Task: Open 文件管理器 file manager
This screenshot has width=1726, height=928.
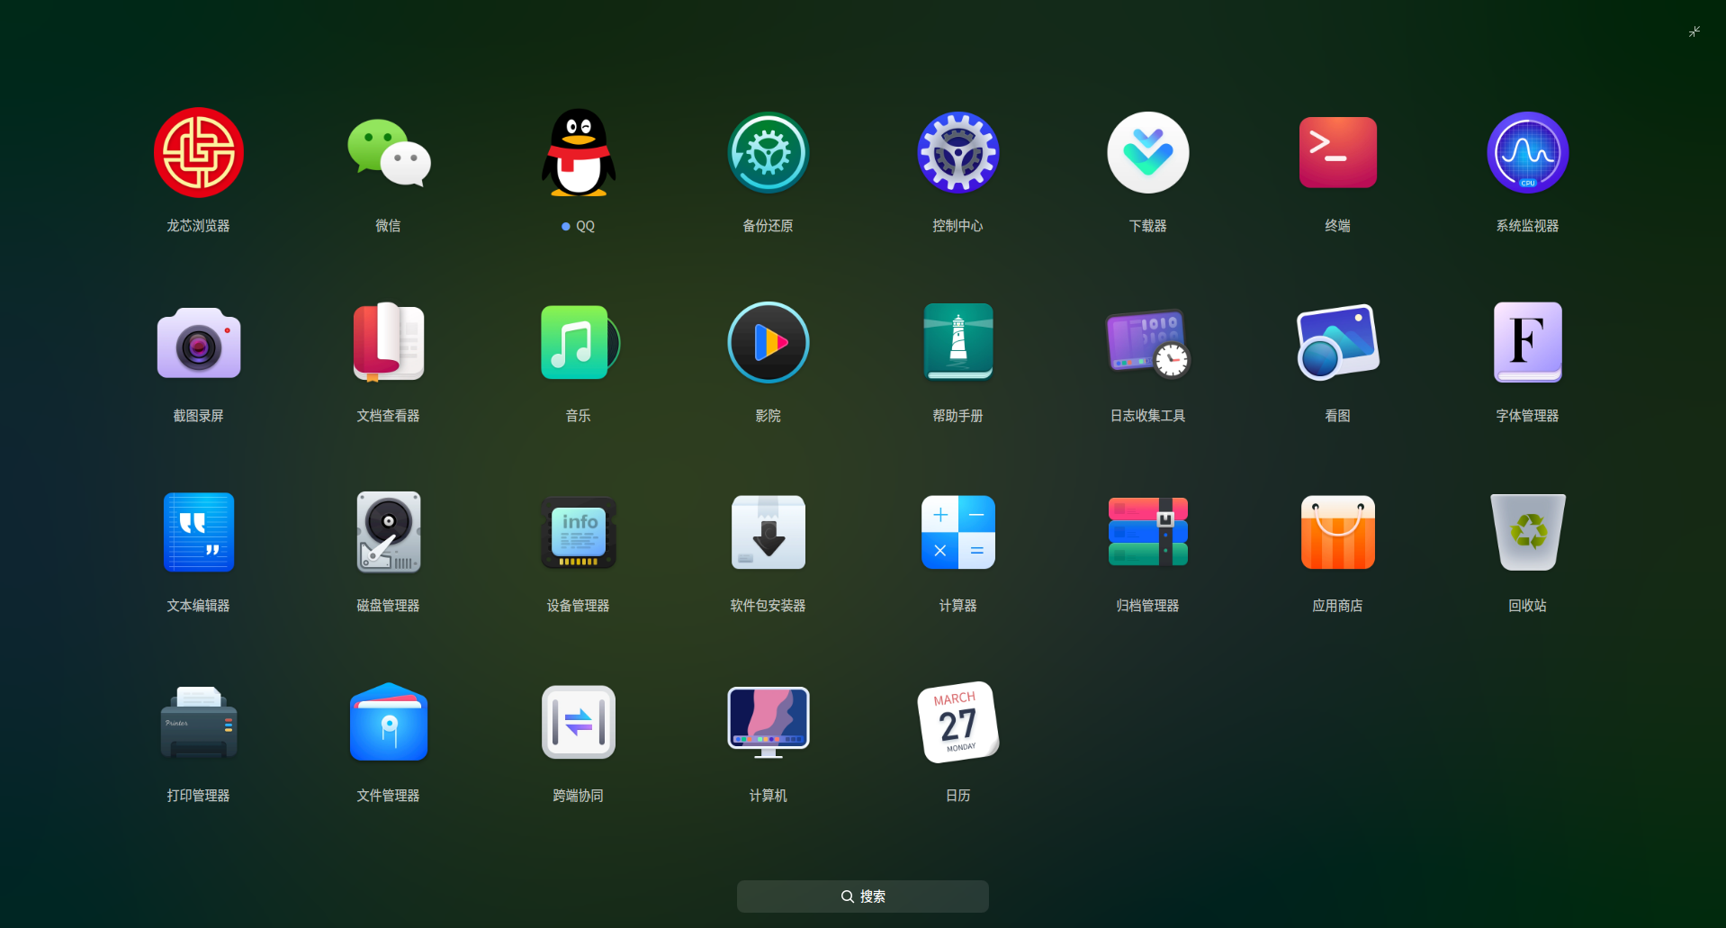Action: (x=389, y=723)
